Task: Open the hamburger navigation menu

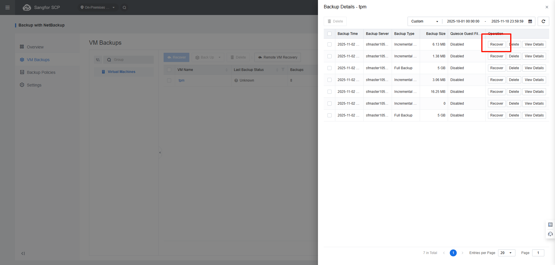Action: (8, 7)
